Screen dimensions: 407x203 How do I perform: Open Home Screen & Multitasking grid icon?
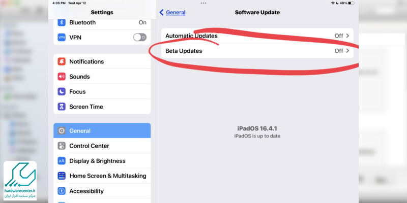tap(62, 176)
